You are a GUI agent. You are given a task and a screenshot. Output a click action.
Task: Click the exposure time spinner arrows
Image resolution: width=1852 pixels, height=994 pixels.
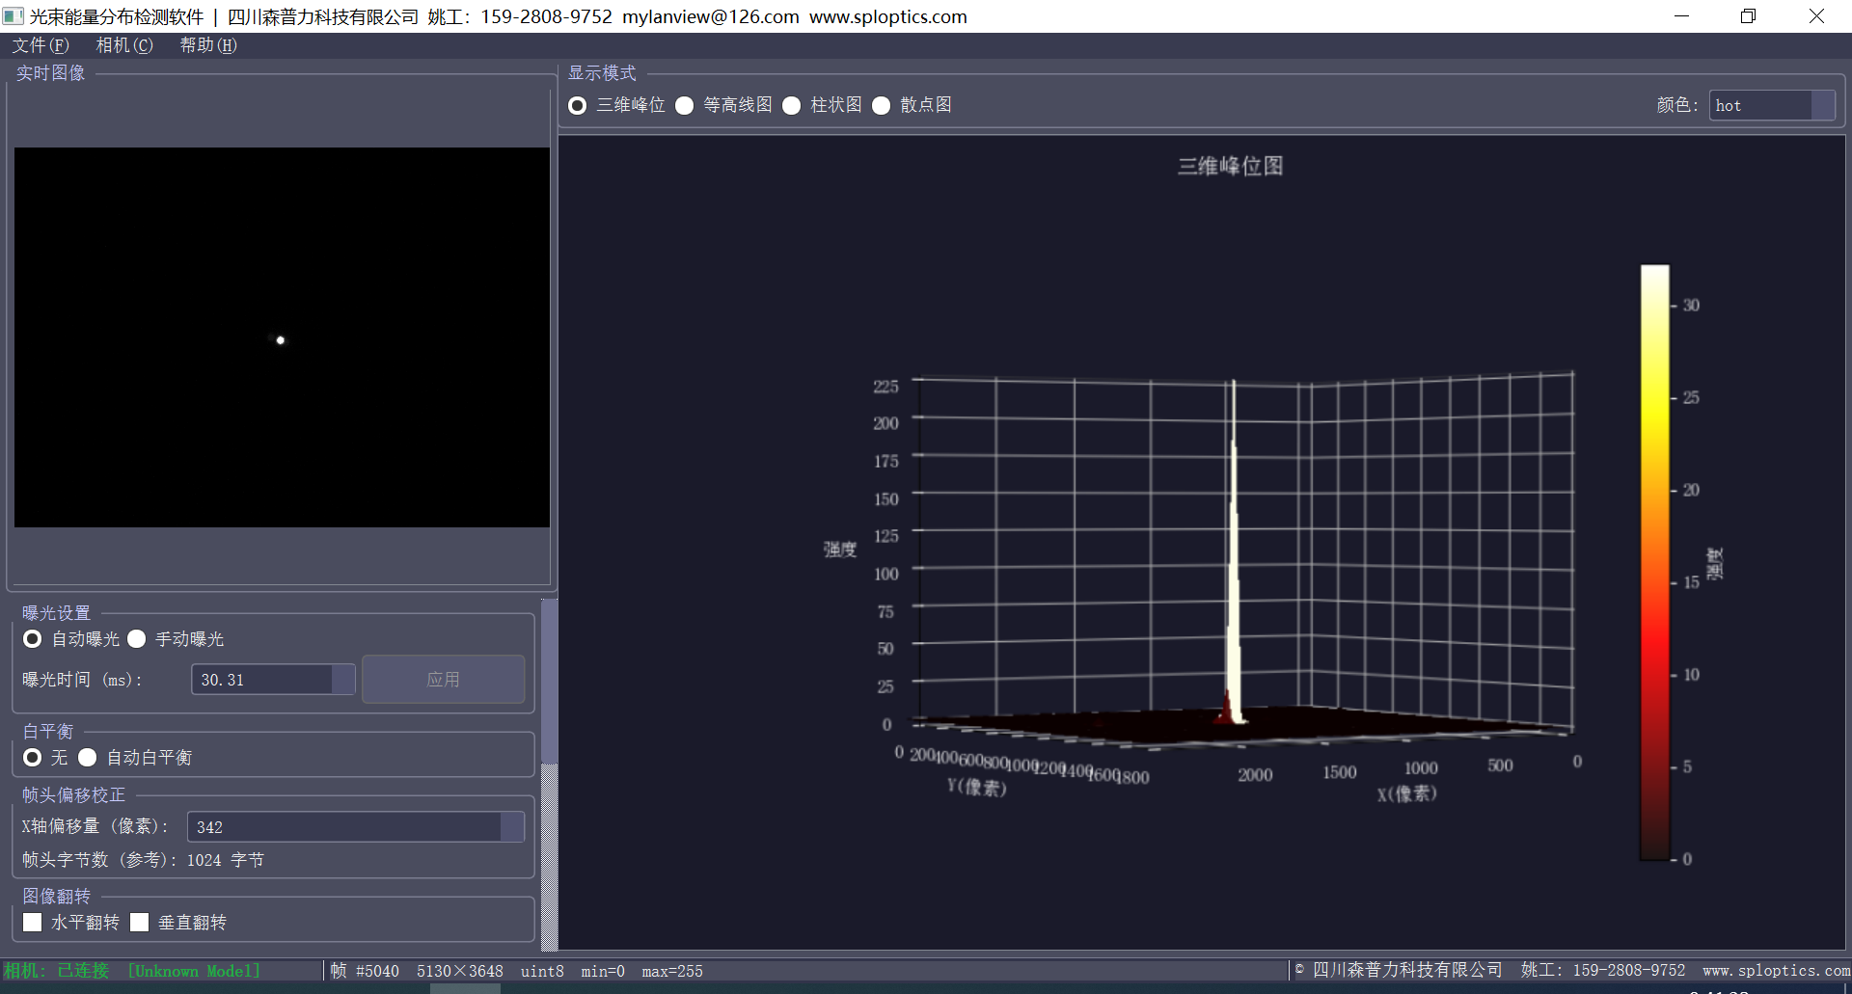click(x=343, y=680)
